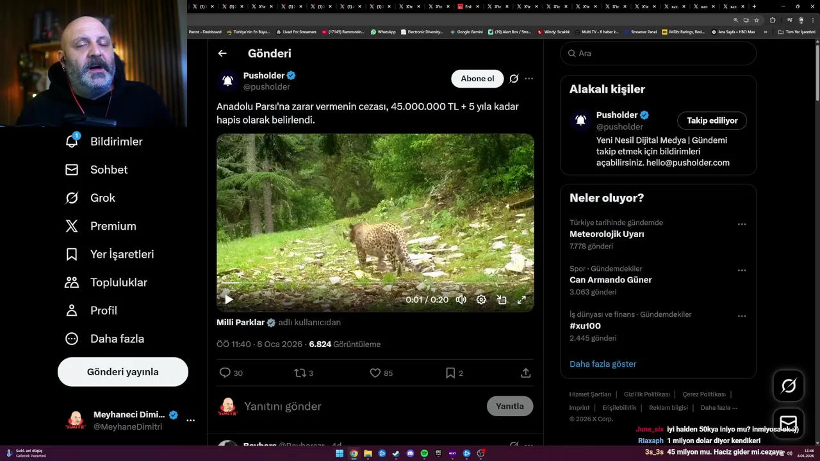Open options for #xu100 trend
Image resolution: width=820 pixels, height=461 pixels.
741,316
